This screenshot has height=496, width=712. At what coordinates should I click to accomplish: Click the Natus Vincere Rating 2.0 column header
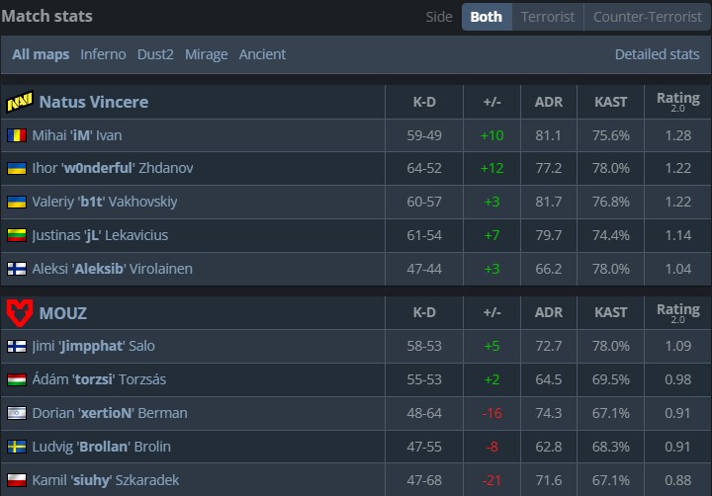[677, 102]
